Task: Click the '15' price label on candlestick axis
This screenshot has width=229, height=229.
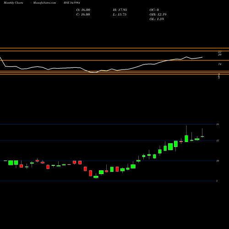Action: (218, 141)
